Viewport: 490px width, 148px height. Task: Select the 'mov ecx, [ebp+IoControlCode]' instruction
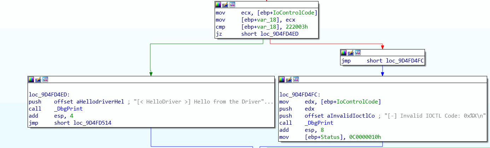click(266, 13)
